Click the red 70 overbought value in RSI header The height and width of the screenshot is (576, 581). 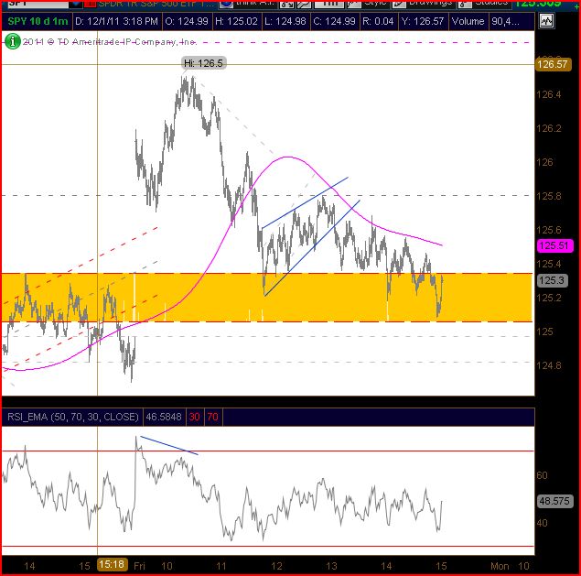tap(212, 417)
